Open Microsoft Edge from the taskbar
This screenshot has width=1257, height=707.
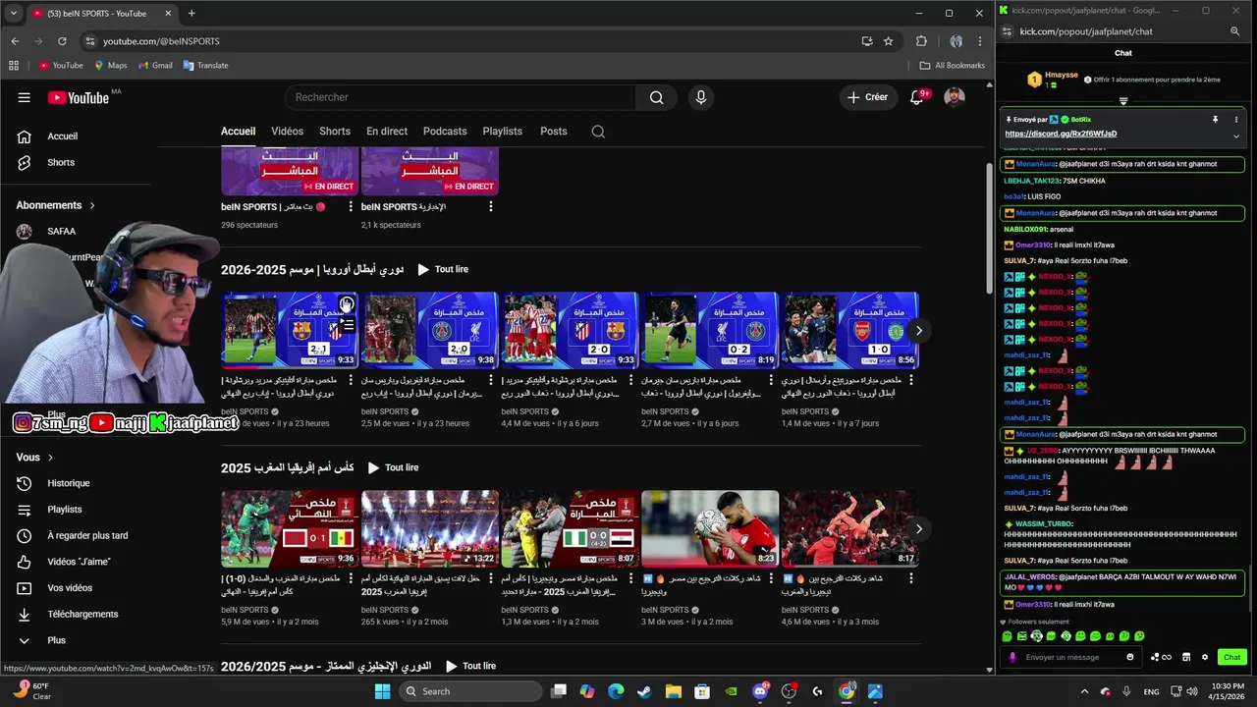click(616, 691)
